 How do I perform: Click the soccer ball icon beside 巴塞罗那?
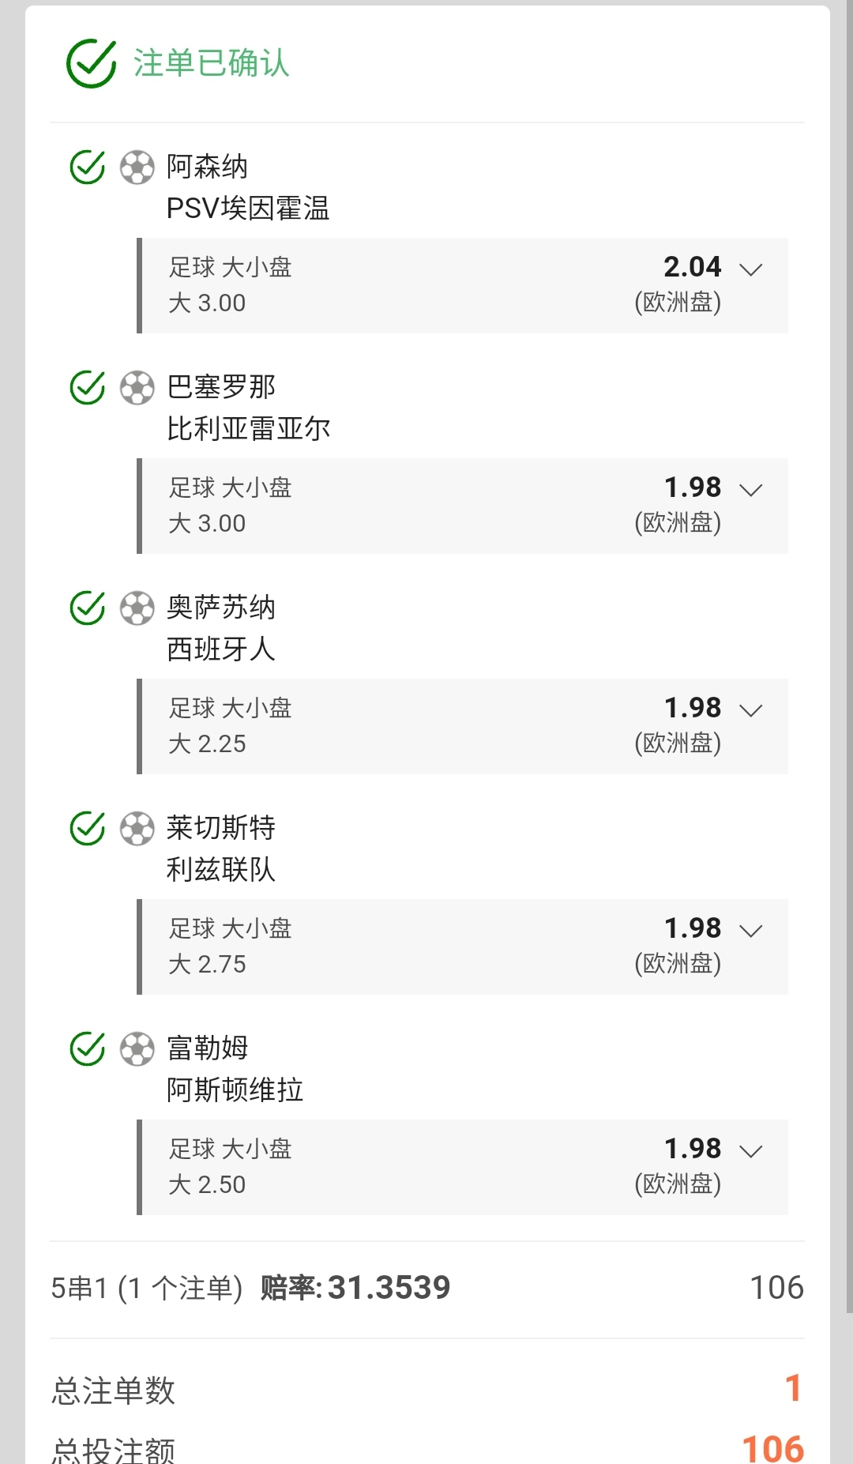137,388
